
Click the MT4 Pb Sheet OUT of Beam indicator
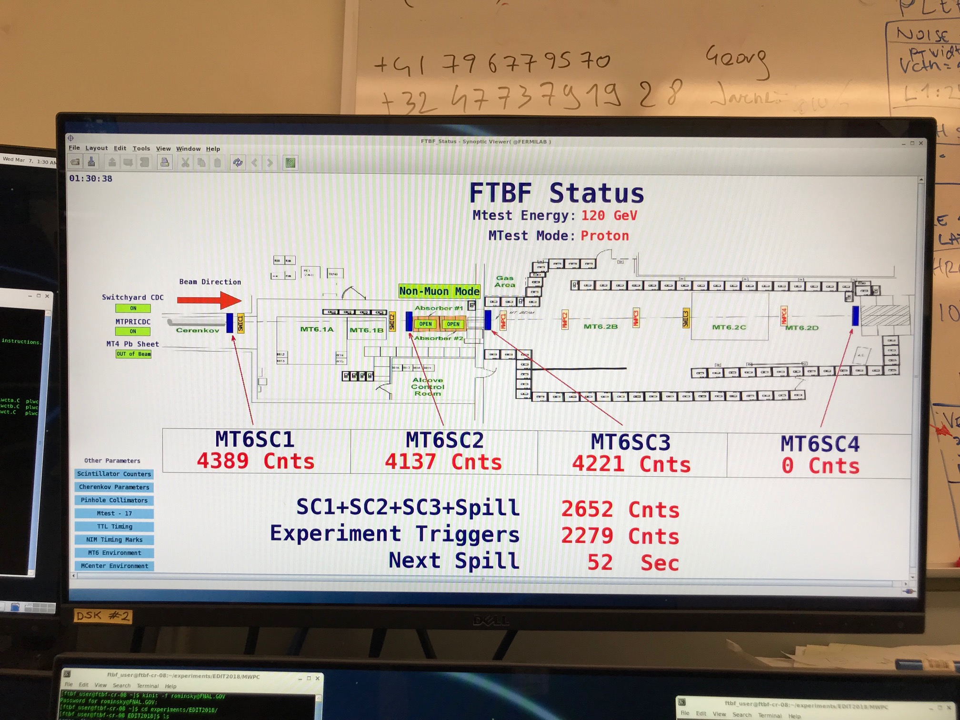133,354
